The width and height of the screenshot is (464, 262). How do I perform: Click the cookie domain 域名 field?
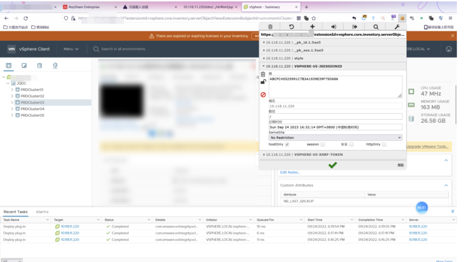click(335, 106)
